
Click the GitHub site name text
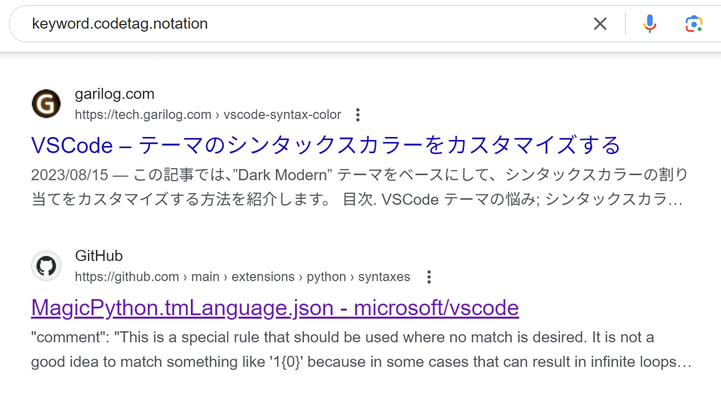pyautogui.click(x=100, y=256)
